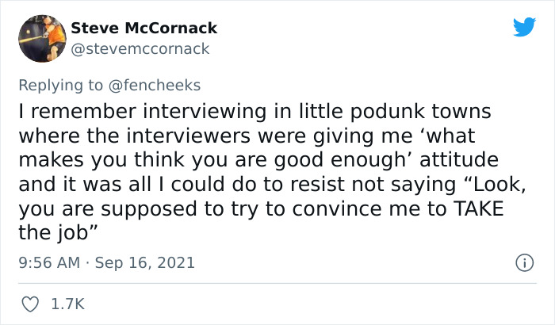
Task: Open the tweet info icon
Action: 523,262
